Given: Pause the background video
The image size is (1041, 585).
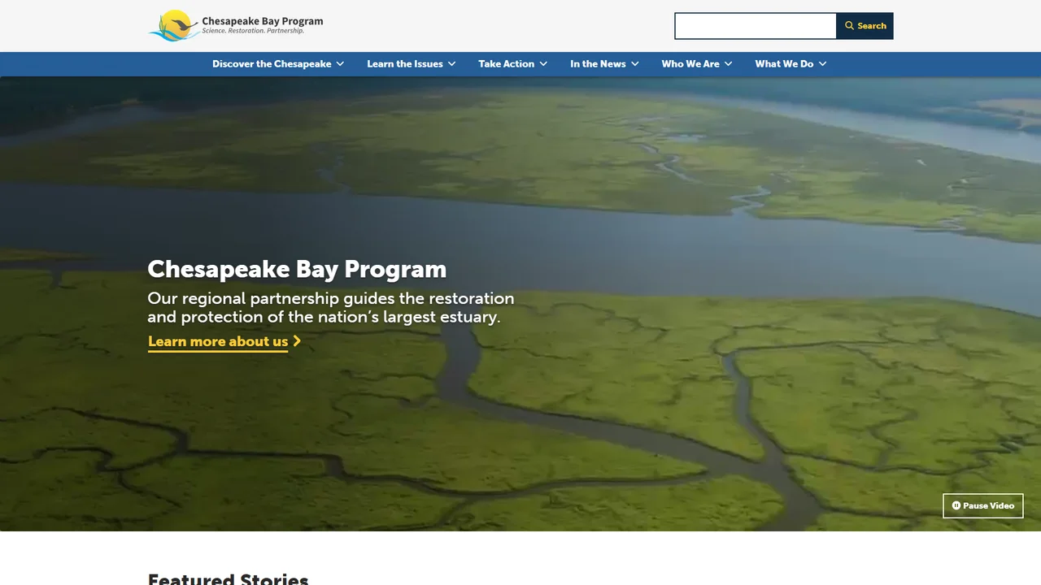Looking at the screenshot, I should tap(983, 505).
